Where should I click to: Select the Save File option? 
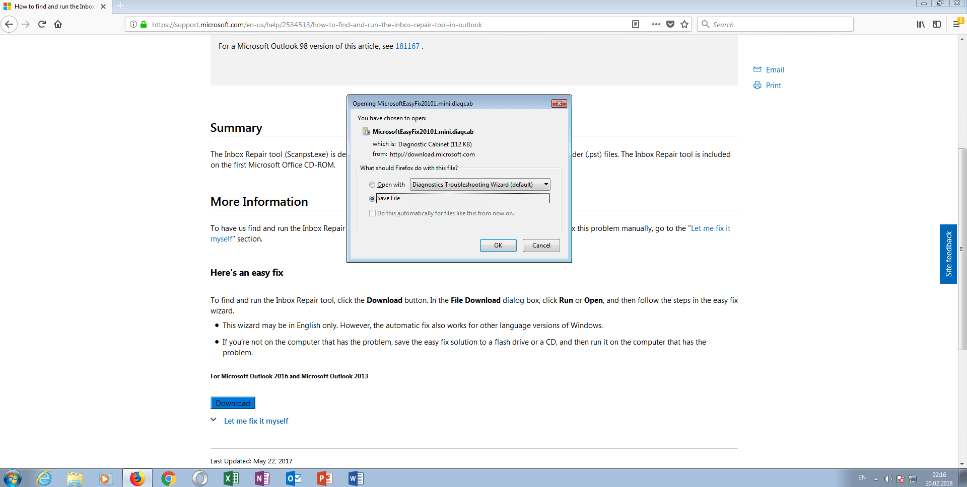click(373, 198)
